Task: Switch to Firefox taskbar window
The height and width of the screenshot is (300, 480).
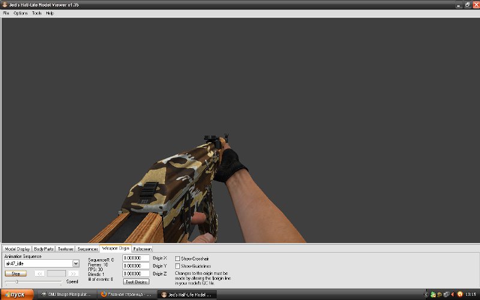Action: (x=127, y=295)
